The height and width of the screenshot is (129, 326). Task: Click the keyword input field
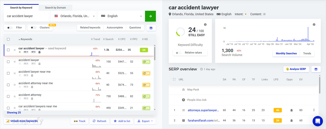[x=27, y=16]
